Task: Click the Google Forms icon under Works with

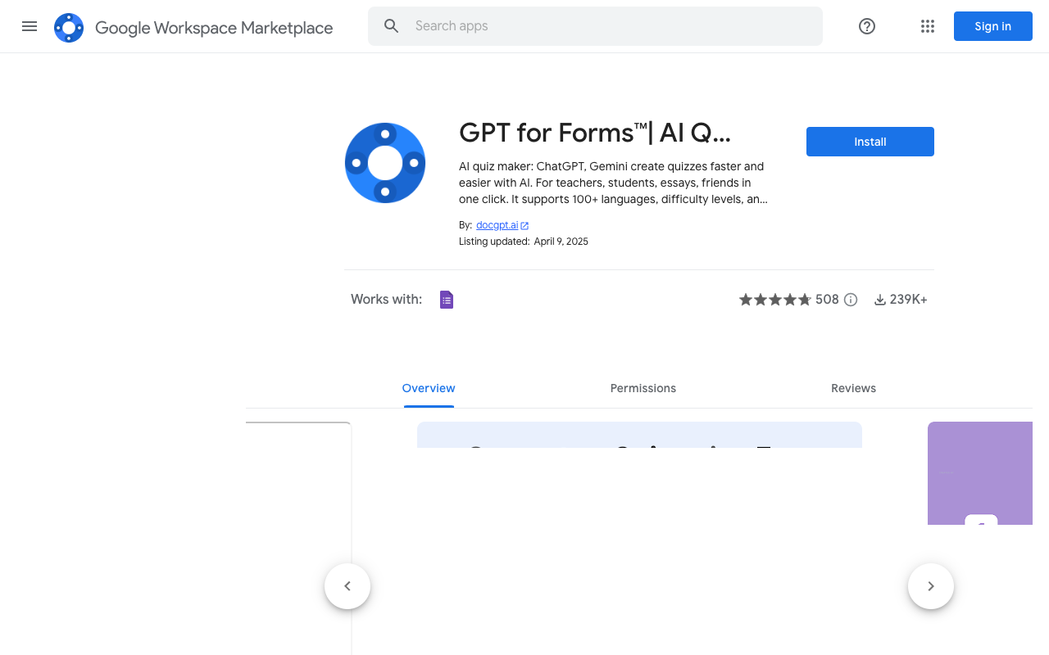Action: 447,300
